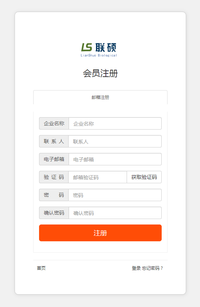Click the 确认密码 label box
Screen dimensions: 200x307
click(54, 213)
